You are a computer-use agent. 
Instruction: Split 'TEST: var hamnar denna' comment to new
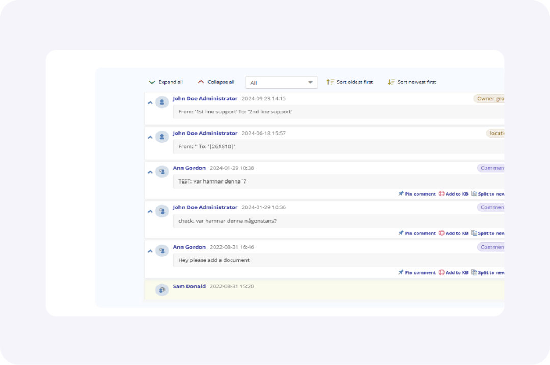pyautogui.click(x=488, y=194)
